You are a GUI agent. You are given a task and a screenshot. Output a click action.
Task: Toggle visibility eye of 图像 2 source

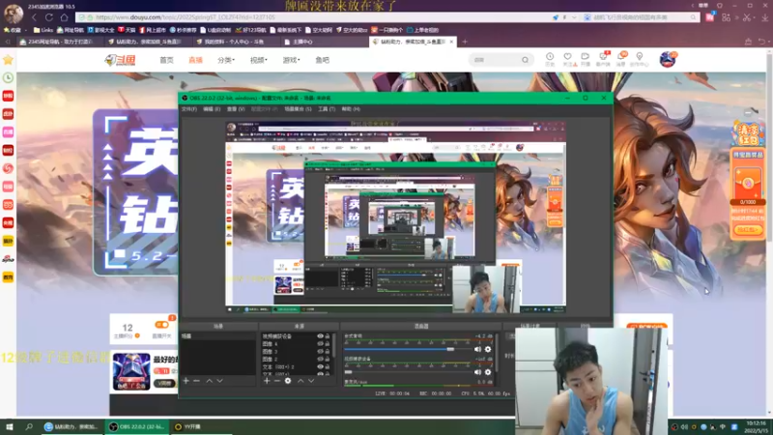(320, 359)
